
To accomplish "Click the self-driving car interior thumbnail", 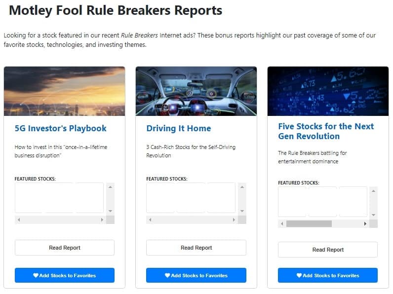I will (x=196, y=91).
